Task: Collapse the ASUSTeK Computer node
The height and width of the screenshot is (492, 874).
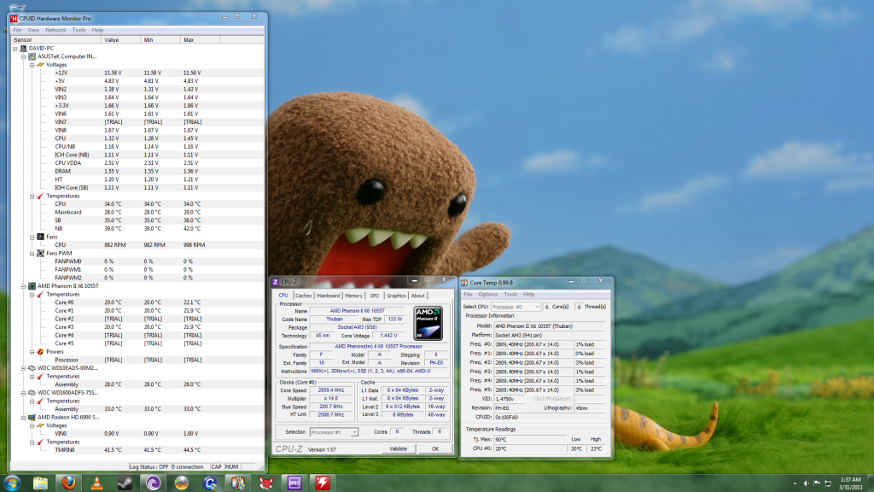Action: point(23,57)
